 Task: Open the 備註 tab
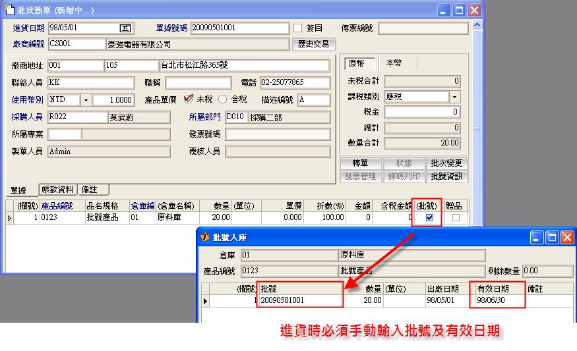(x=91, y=190)
